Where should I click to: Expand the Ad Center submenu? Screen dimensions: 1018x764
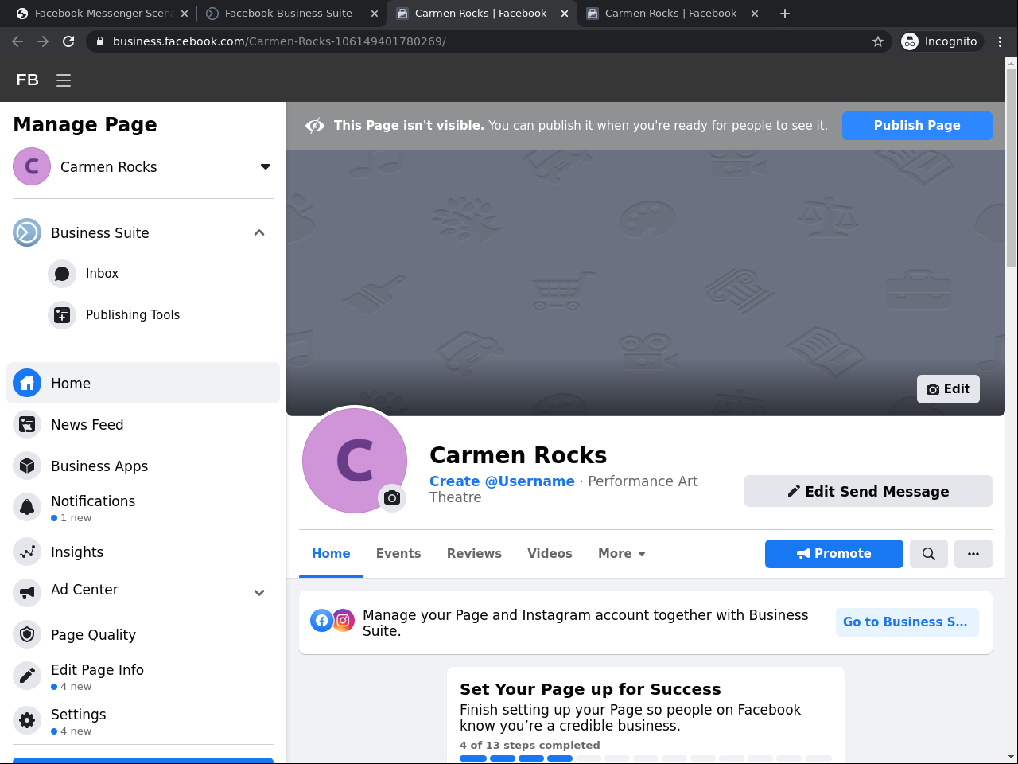[x=259, y=593]
